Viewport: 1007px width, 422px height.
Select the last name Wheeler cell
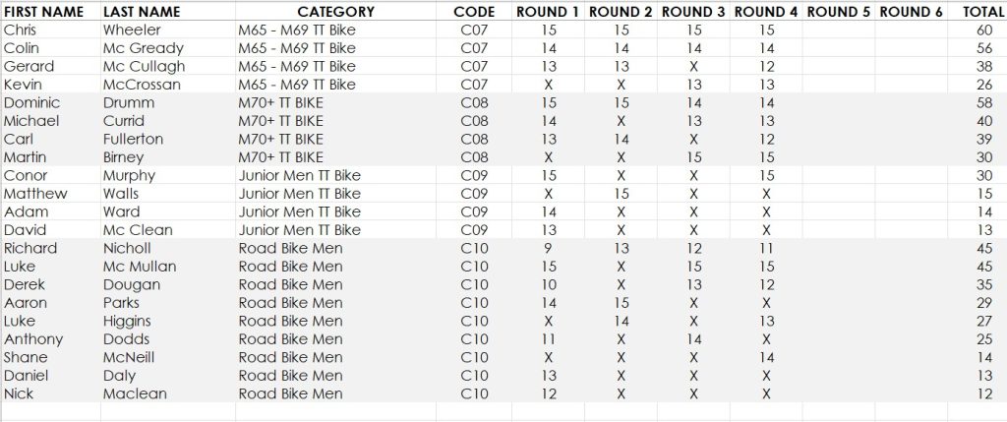click(x=167, y=30)
